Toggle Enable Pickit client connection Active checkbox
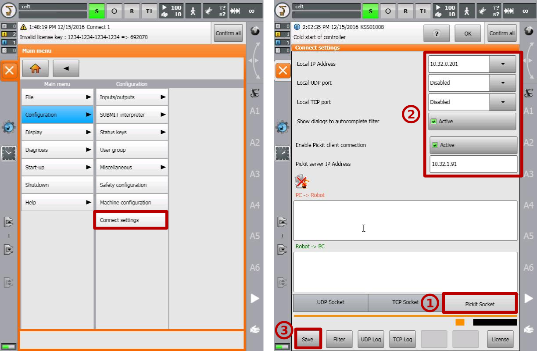 tap(434, 145)
